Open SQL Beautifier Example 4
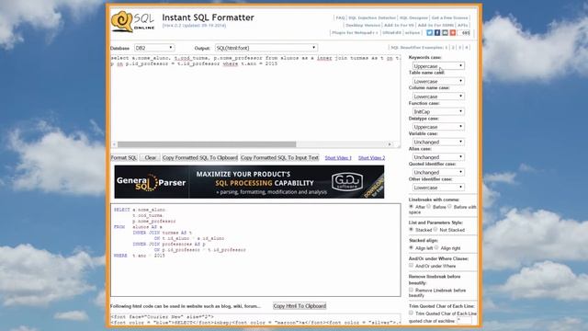 pyautogui.click(x=467, y=48)
